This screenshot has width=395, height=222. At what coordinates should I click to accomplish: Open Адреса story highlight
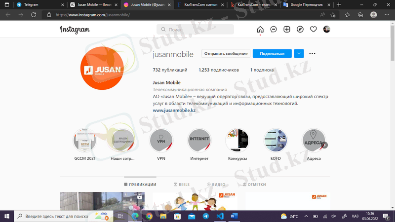(x=313, y=140)
